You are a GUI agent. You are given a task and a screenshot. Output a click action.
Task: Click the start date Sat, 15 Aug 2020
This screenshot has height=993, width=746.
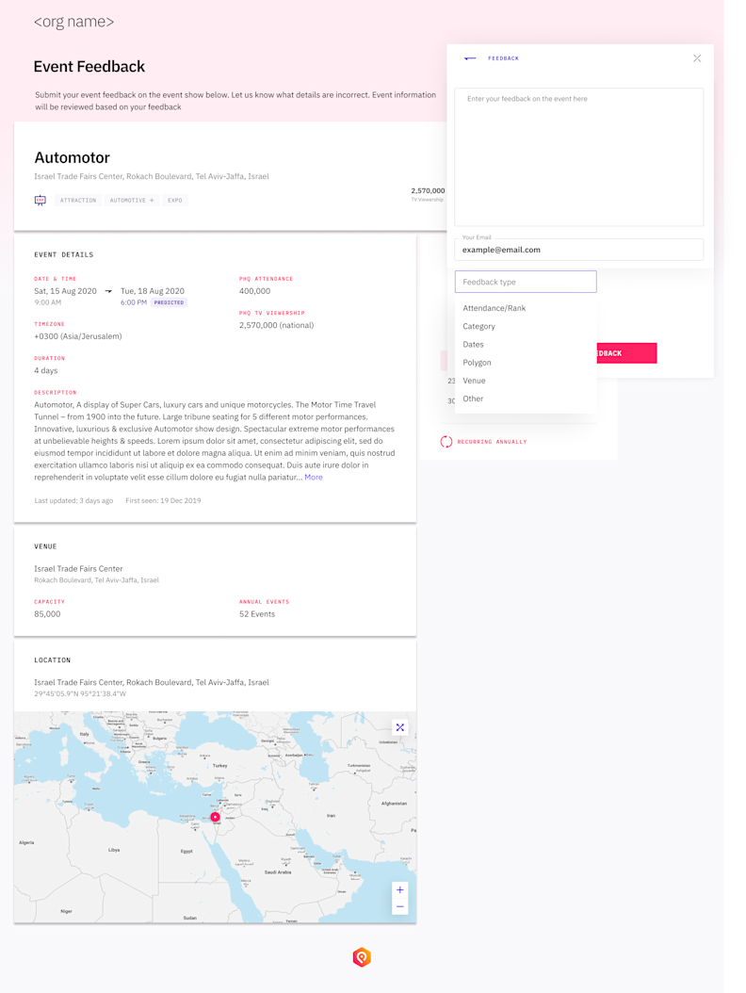[65, 291]
